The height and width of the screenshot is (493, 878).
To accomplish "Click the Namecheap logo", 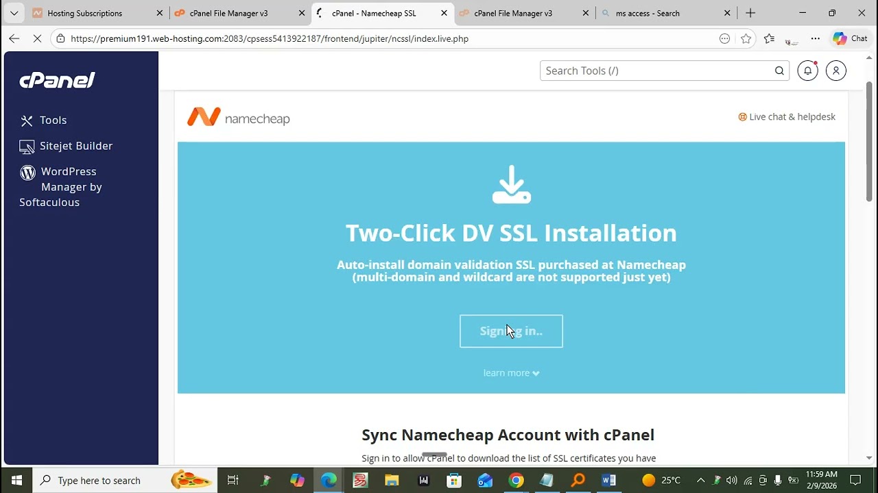I will (239, 118).
